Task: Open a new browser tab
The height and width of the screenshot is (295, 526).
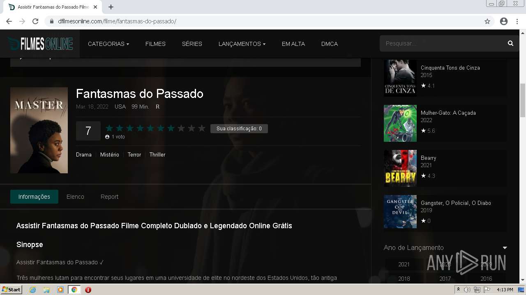Action: pos(111,7)
